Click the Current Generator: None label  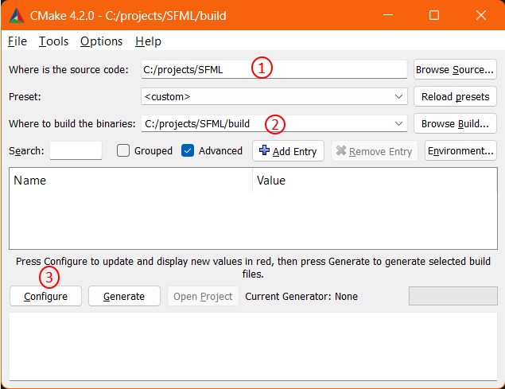coord(301,296)
